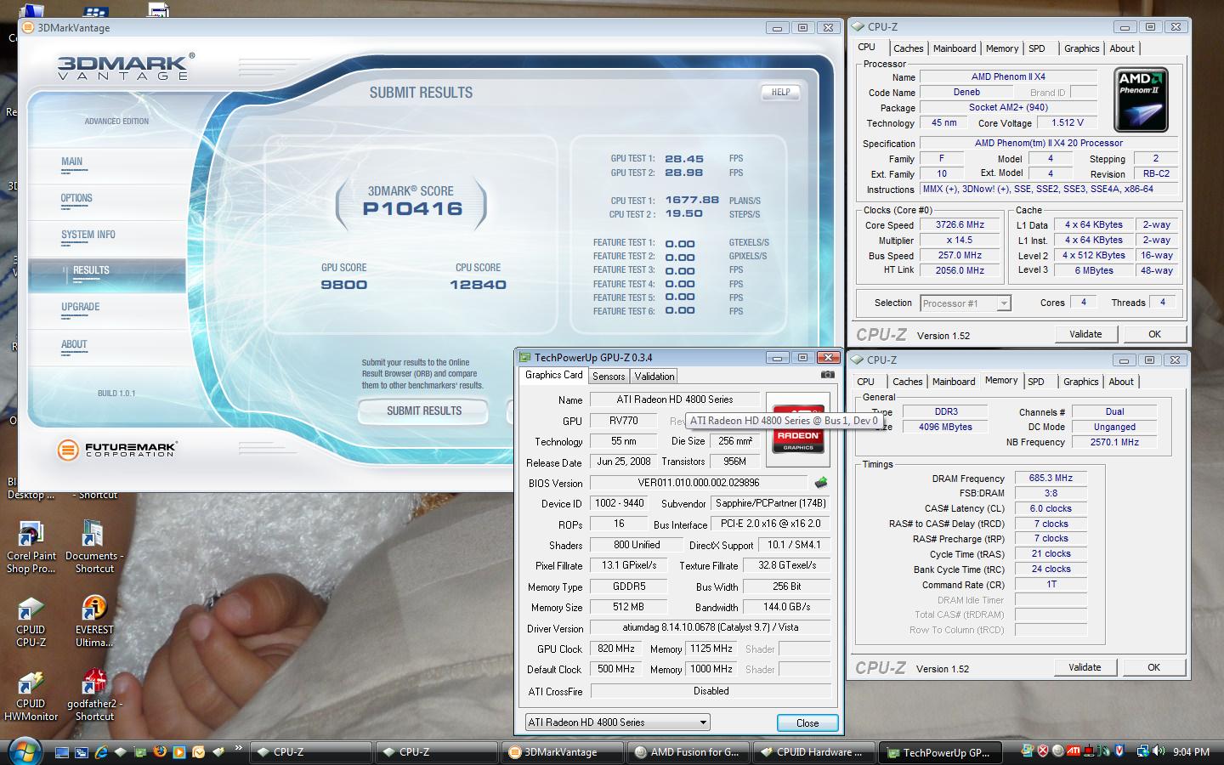The image size is (1224, 765).
Task: Click the GPU Clock 820 MHz field
Action: pos(616,649)
